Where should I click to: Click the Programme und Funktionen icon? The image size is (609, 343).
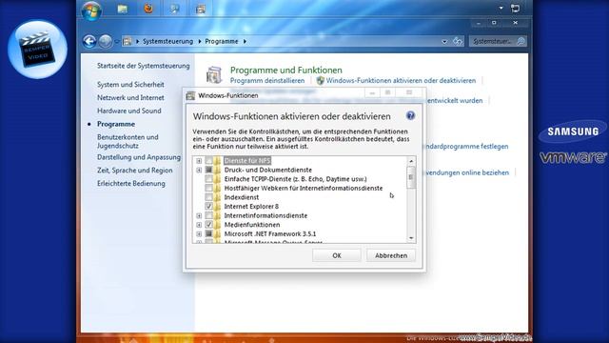tap(214, 74)
